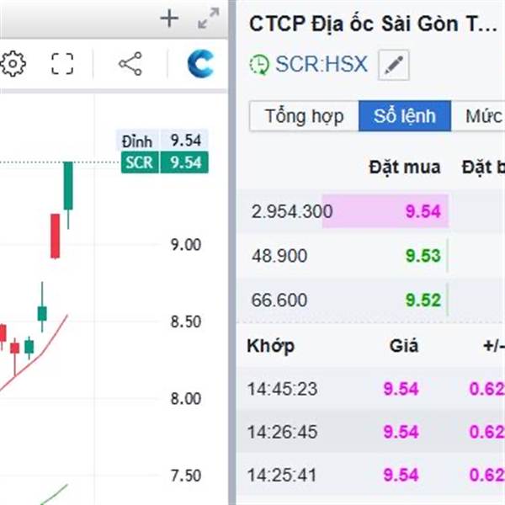Switch to the Mức tab
The image size is (505, 505).
click(x=478, y=116)
